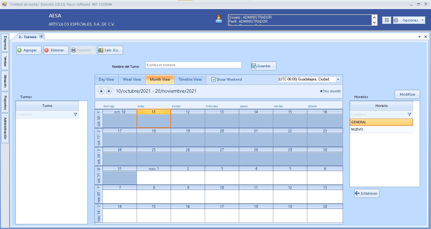Open the Almacén side tab
Viewport: 431px width, 229px height.
point(5,81)
